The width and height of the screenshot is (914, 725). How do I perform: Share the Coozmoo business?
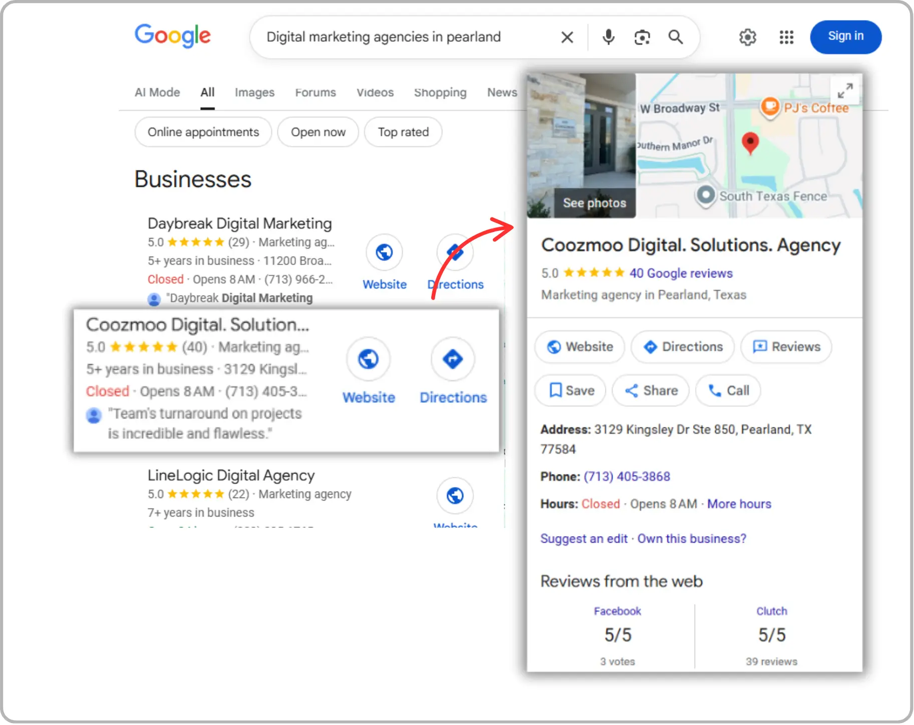[x=651, y=391]
